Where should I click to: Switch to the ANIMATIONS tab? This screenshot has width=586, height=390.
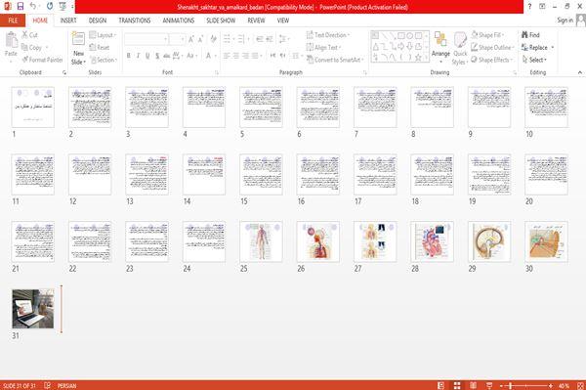click(179, 21)
